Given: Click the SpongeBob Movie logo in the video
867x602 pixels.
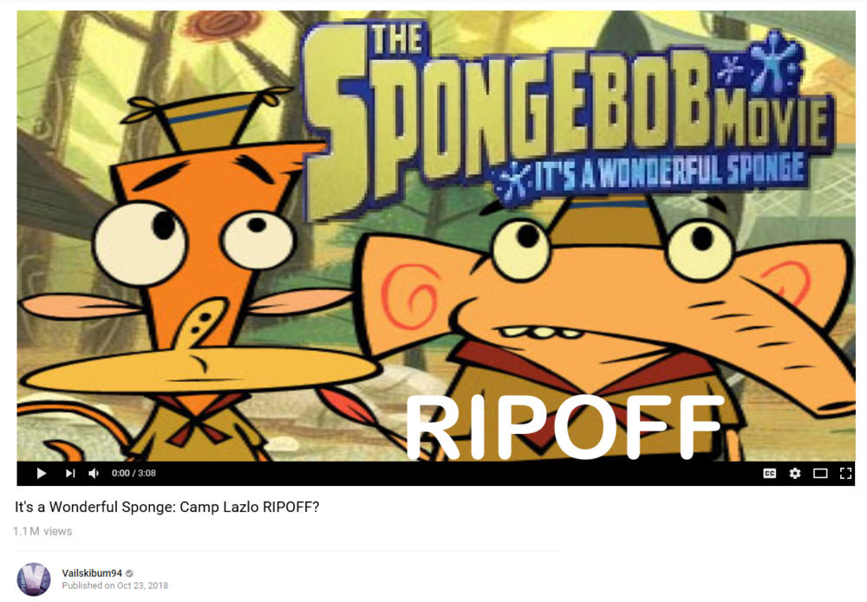Looking at the screenshot, I should 567,113.
